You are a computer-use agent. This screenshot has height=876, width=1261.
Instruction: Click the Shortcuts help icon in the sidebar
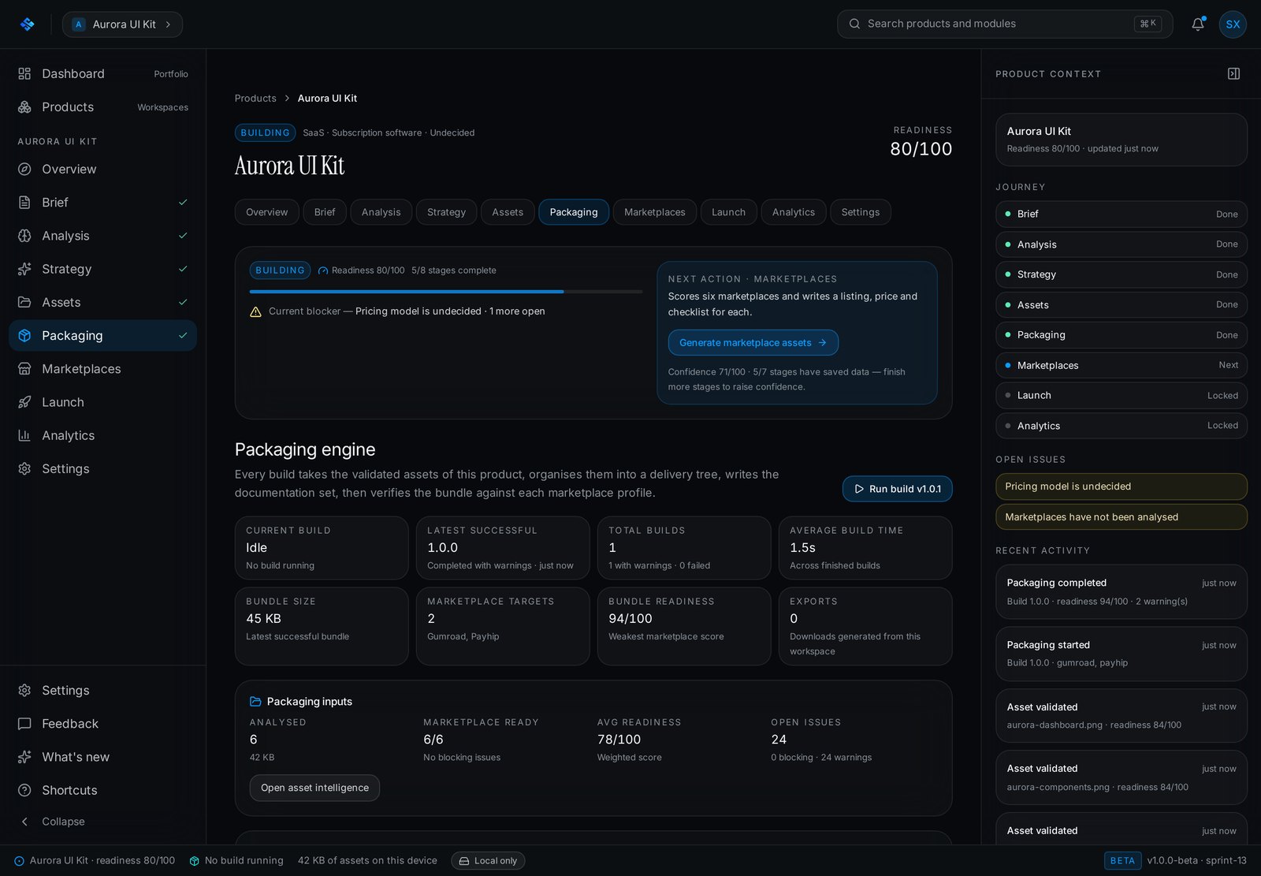click(24, 790)
